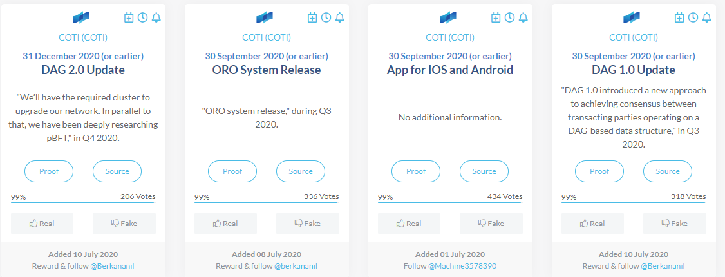Open the DAG 1.0 Update title
Screen dimensions: 725x277
tap(634, 70)
